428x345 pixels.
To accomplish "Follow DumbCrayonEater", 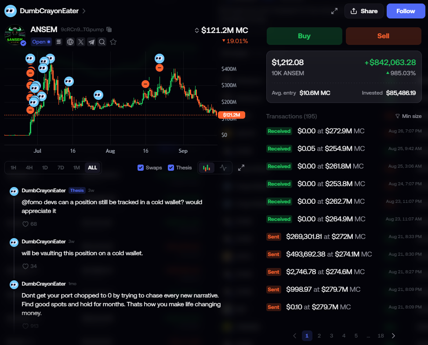I will tap(406, 11).
